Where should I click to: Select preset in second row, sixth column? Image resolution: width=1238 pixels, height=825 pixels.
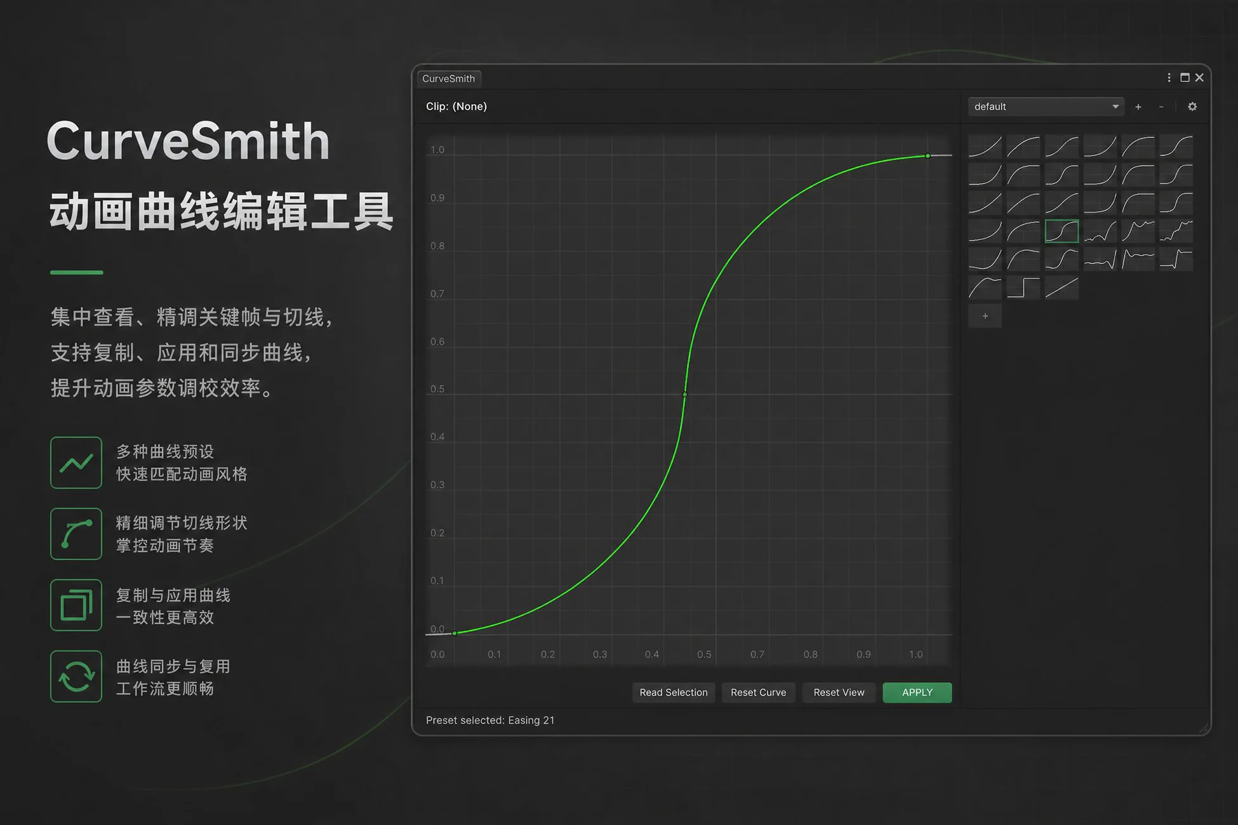tap(1176, 175)
